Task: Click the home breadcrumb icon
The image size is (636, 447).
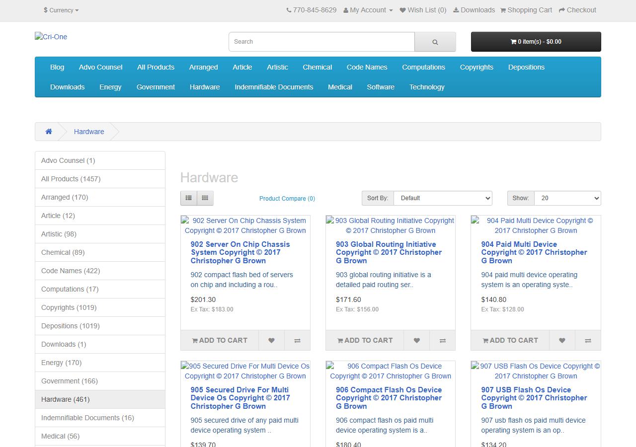Action: 49,132
